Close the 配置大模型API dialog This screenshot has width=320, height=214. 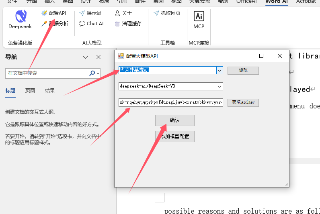tap(279, 56)
